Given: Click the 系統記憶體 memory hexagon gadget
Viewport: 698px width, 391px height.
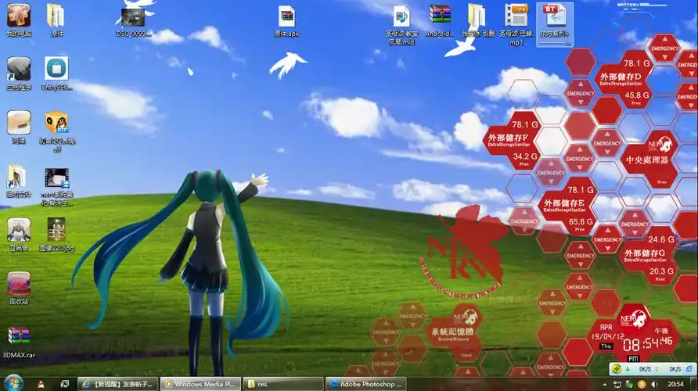Looking at the screenshot, I should pos(453,332).
